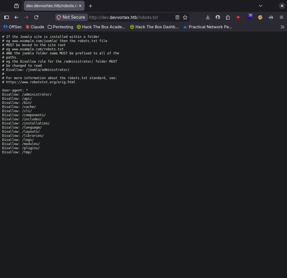
Task: Open the uBlock Origin extension
Action: click(238, 17)
